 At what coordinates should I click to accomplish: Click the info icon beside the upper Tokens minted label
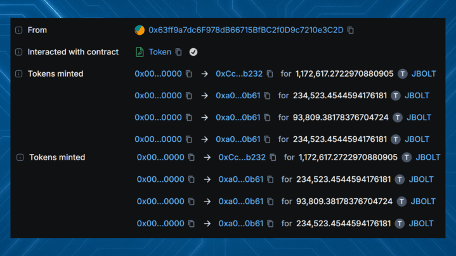pyautogui.click(x=18, y=74)
